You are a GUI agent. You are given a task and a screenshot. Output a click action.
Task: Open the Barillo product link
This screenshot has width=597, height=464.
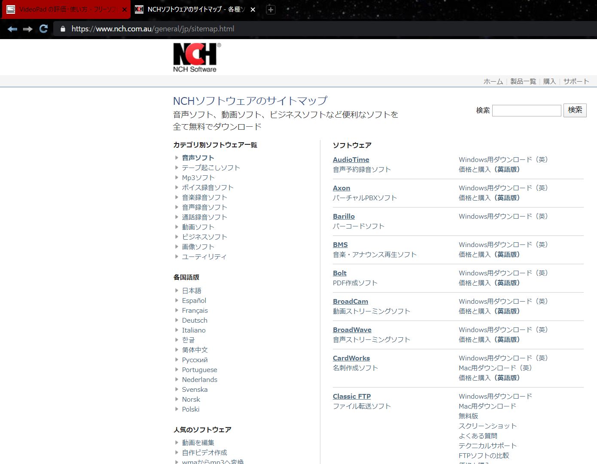344,216
